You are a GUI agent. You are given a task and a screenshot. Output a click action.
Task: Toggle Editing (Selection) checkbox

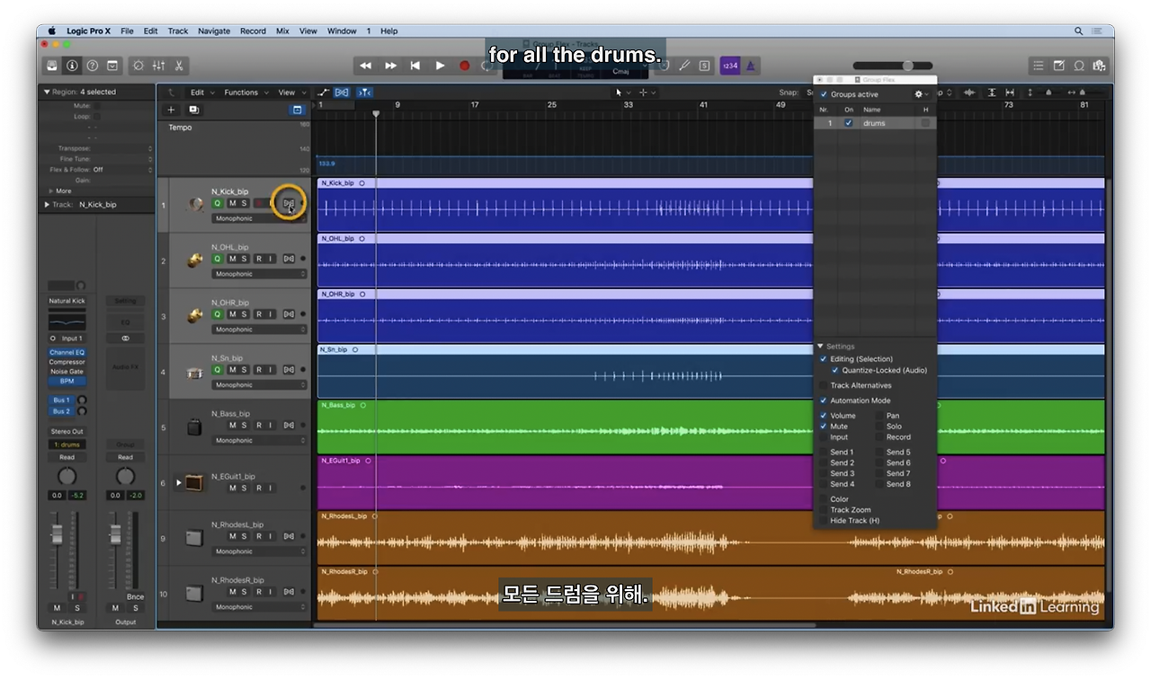click(x=823, y=359)
